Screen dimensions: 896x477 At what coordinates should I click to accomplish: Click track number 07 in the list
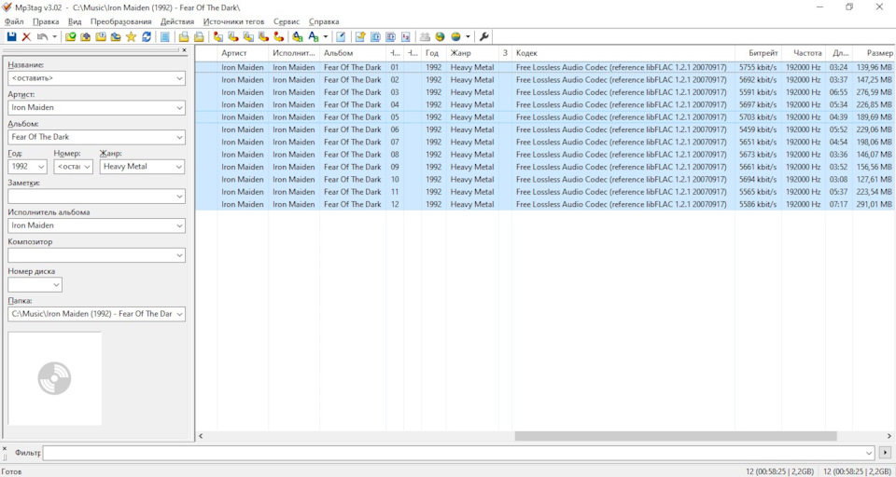(x=394, y=142)
